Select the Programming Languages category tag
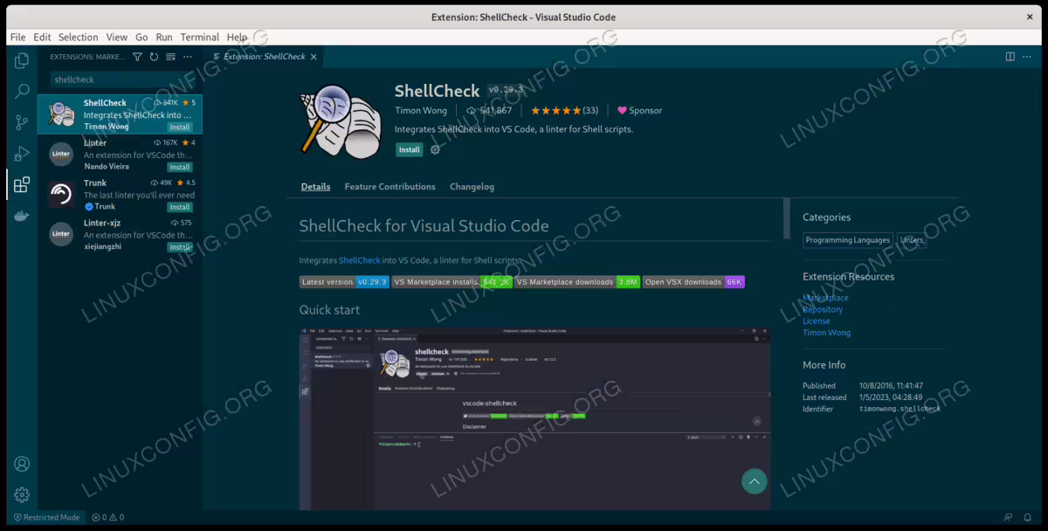 pos(848,240)
